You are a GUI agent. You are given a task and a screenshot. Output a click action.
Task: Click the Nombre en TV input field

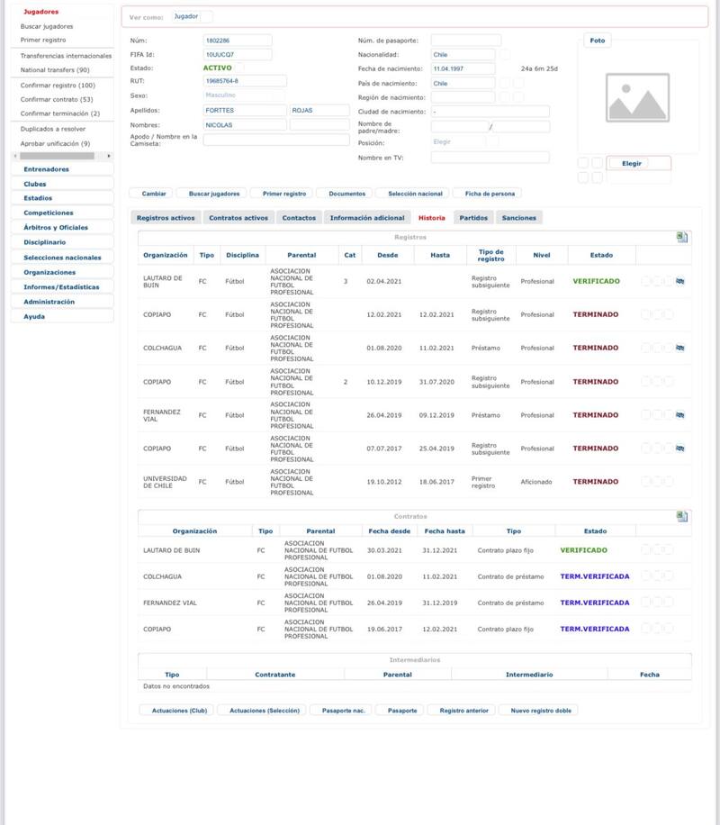pyautogui.click(x=490, y=158)
